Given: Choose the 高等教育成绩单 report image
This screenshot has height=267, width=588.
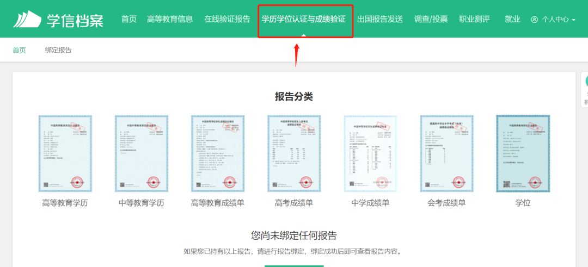Looking at the screenshot, I should [x=217, y=153].
